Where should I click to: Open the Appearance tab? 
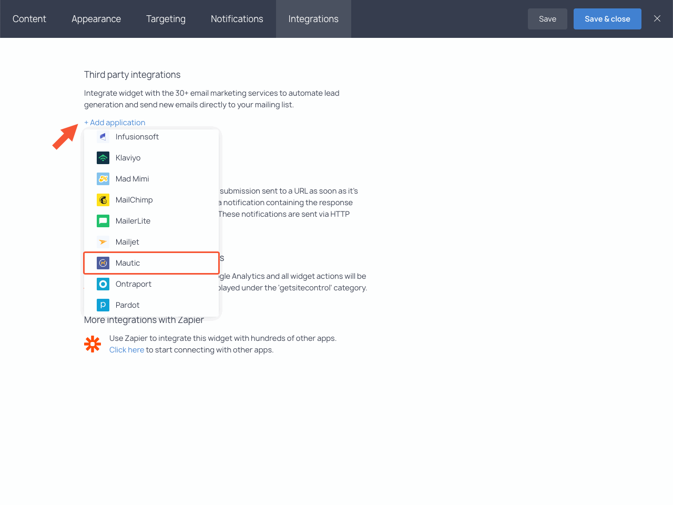96,19
